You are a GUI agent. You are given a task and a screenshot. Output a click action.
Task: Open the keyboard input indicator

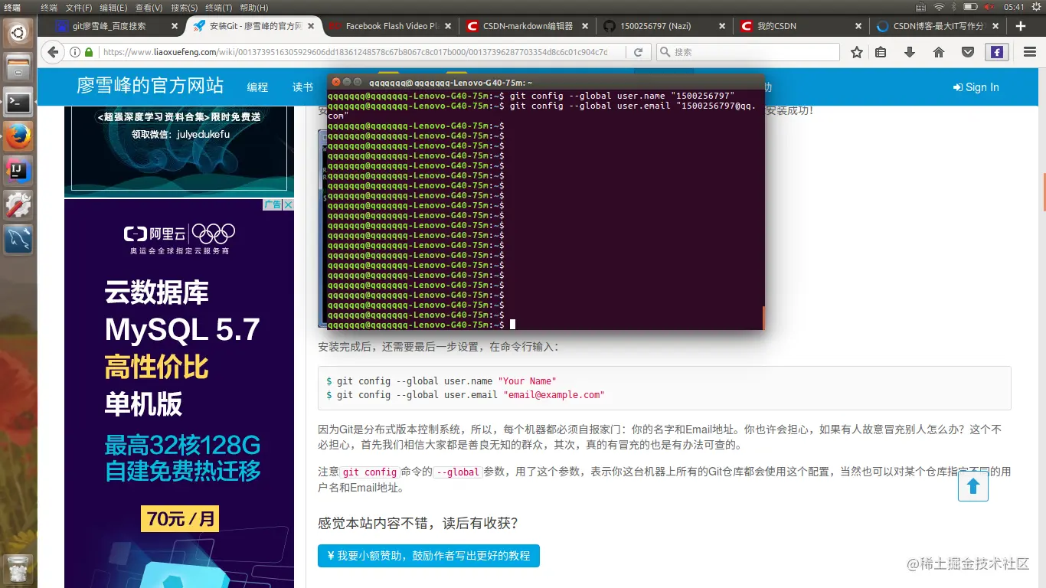(x=920, y=7)
